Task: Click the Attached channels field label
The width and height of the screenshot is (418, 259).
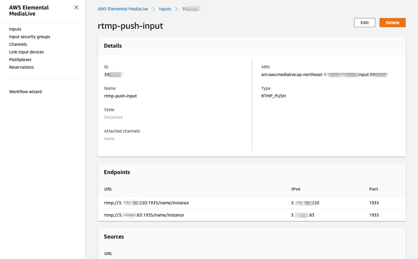Action: [122, 131]
